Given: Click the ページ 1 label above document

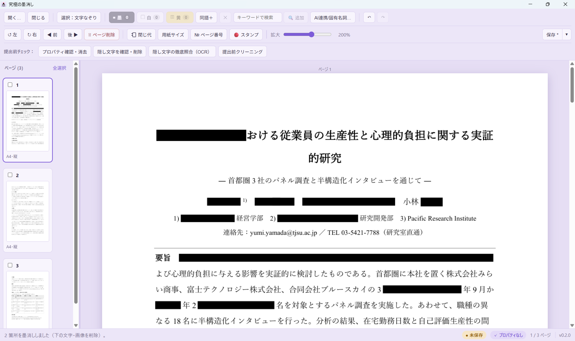Looking at the screenshot, I should (x=325, y=69).
